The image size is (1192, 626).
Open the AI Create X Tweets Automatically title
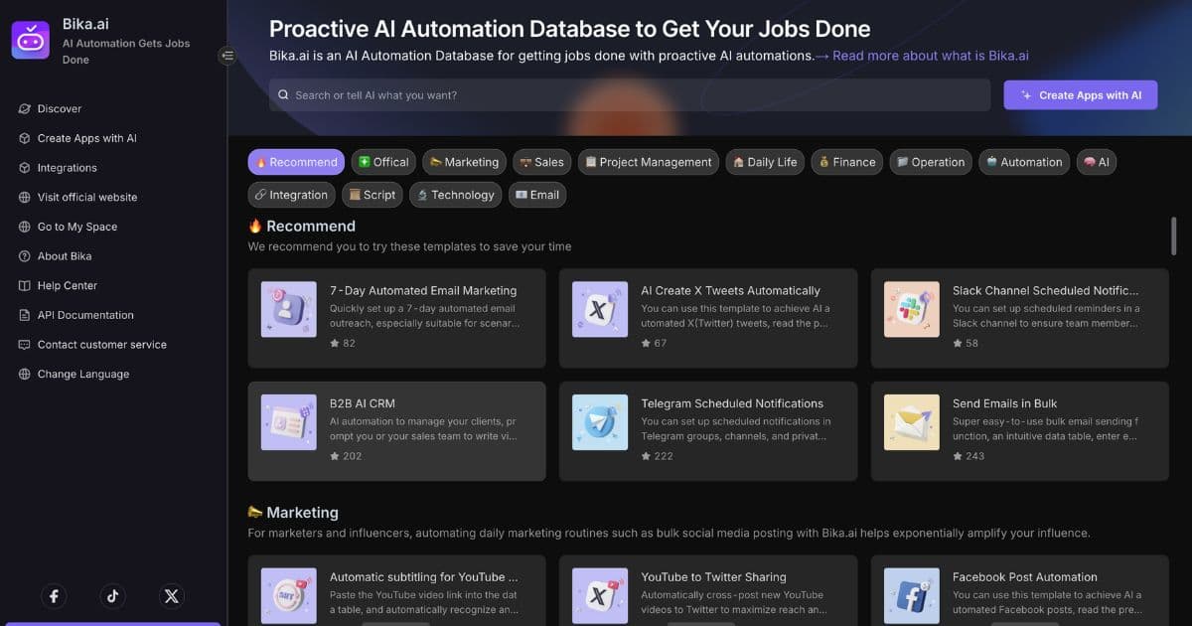730,291
